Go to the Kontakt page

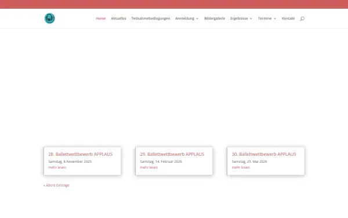click(x=288, y=19)
